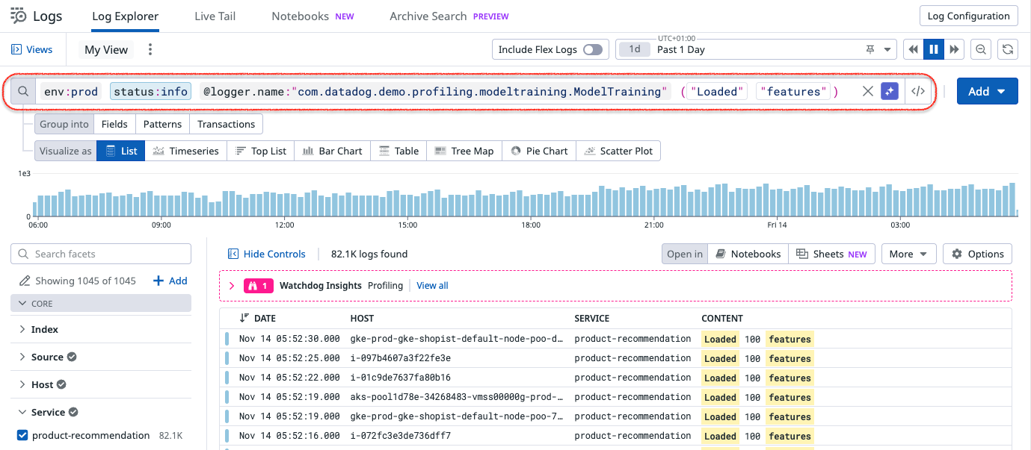
Task: Follow the View all insights link
Action: (x=432, y=285)
